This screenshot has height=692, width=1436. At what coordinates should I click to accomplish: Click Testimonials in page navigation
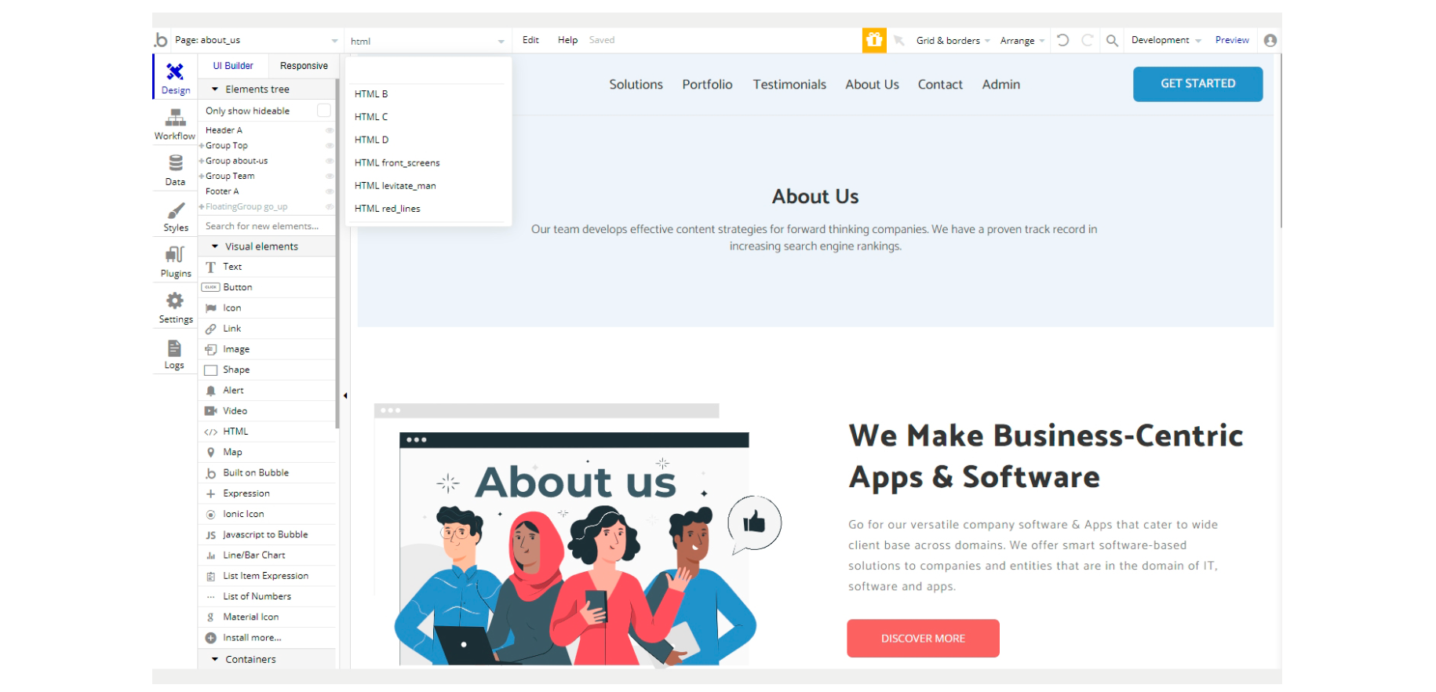click(x=789, y=85)
